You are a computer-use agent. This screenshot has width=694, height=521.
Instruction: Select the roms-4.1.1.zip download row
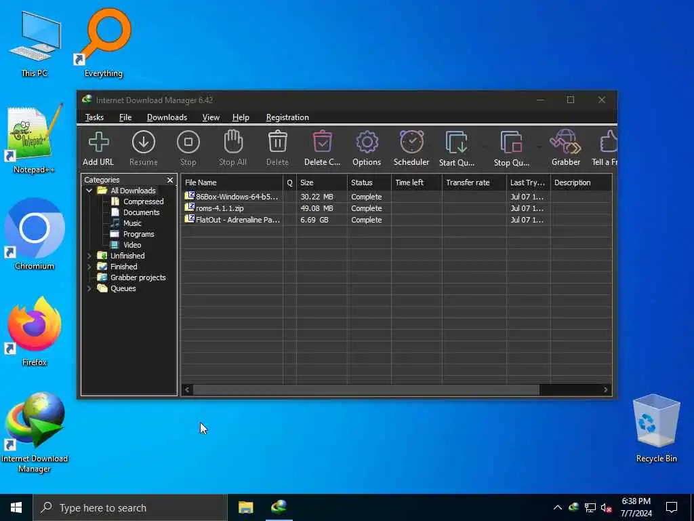tap(396, 208)
